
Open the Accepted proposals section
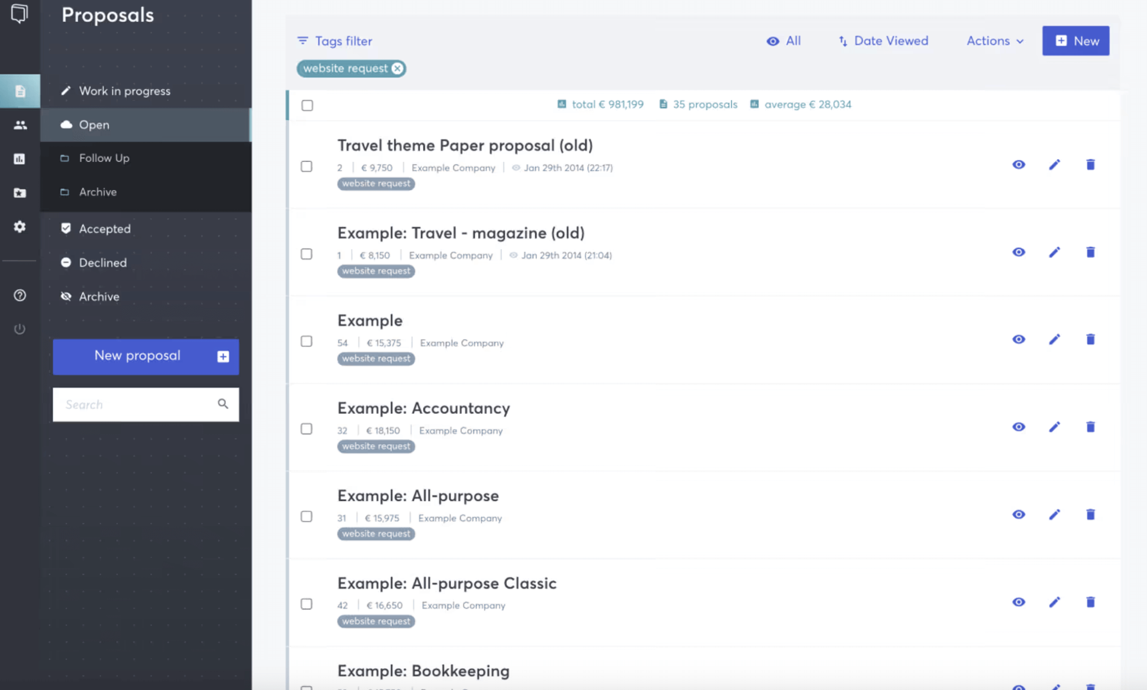coord(104,229)
